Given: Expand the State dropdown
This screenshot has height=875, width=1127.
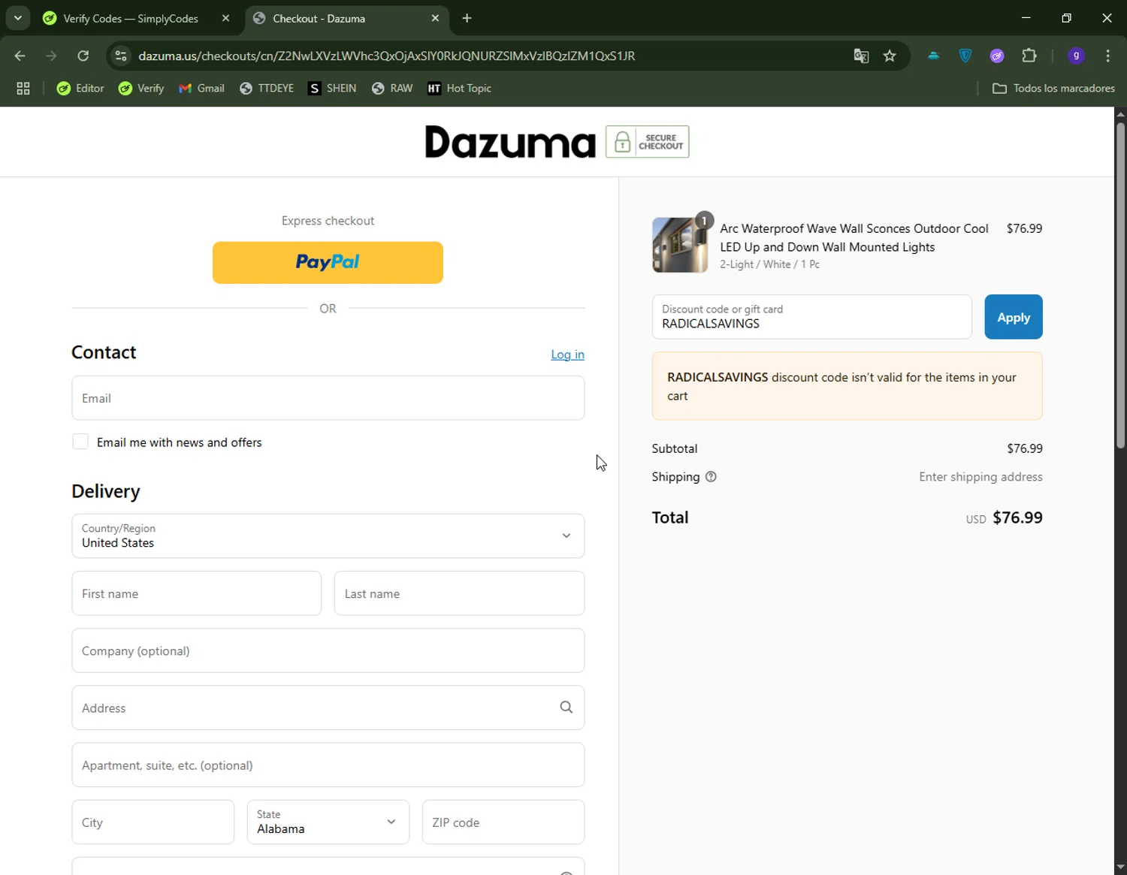Looking at the screenshot, I should point(328,822).
